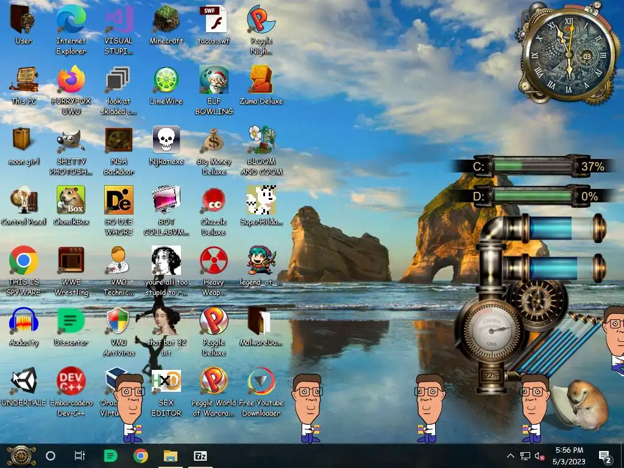Open the NSA Backdoor shortcut
Viewport: 624px width, 468px height.
[119, 150]
